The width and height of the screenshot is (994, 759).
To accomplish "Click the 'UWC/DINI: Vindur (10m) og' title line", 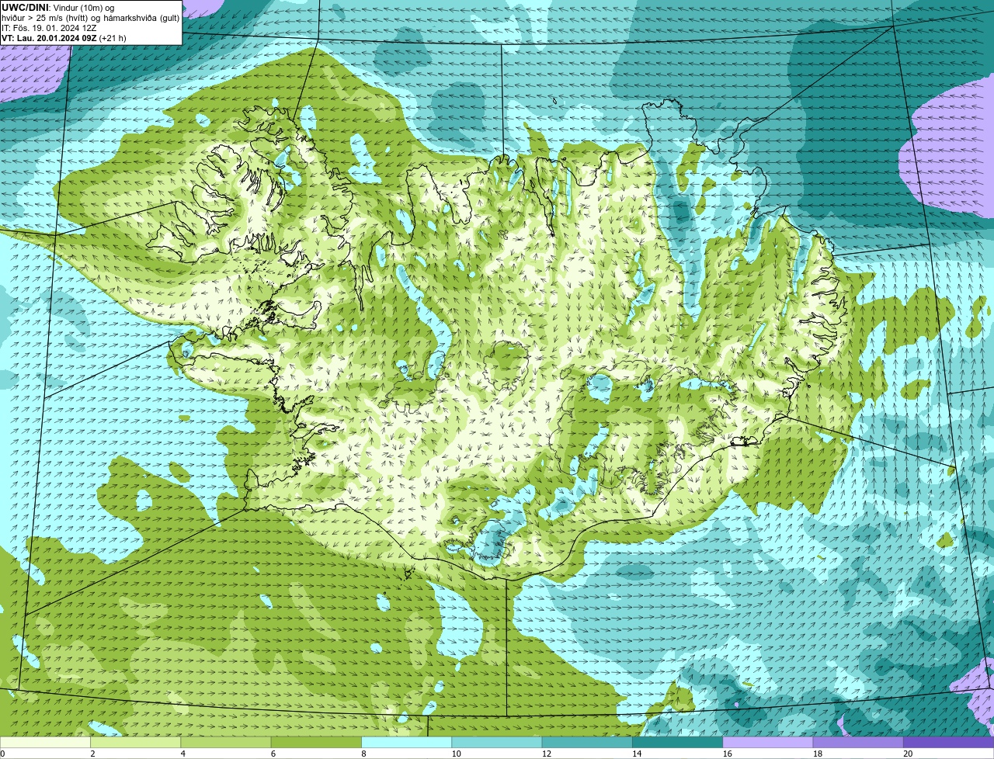I will (x=58, y=7).
